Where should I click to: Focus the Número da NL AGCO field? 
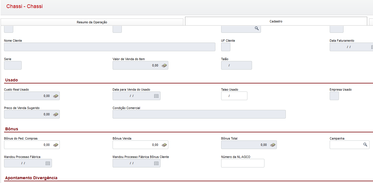[243, 163]
